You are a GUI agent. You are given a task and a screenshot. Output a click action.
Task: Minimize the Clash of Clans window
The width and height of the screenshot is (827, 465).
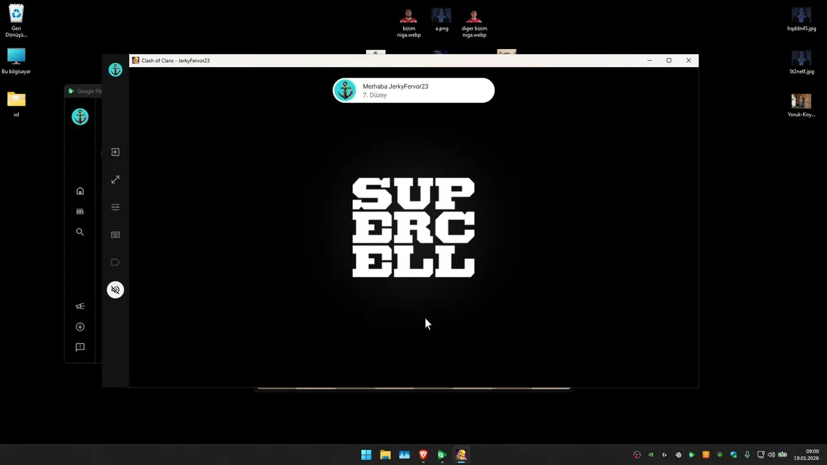pos(649,61)
